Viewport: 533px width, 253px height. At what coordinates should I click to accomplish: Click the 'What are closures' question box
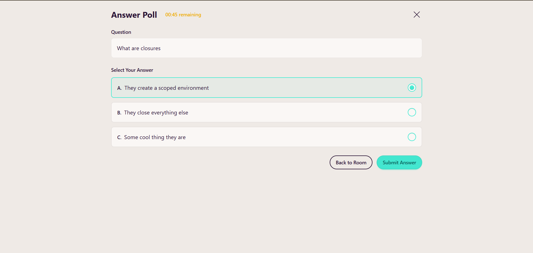coord(266,48)
